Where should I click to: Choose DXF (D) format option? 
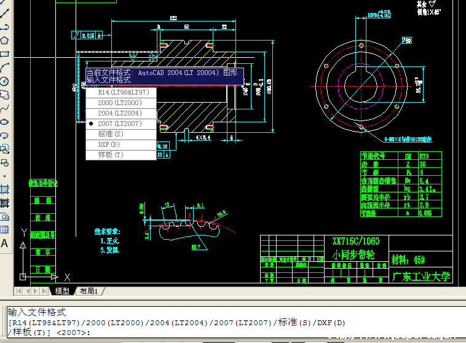tap(121, 144)
